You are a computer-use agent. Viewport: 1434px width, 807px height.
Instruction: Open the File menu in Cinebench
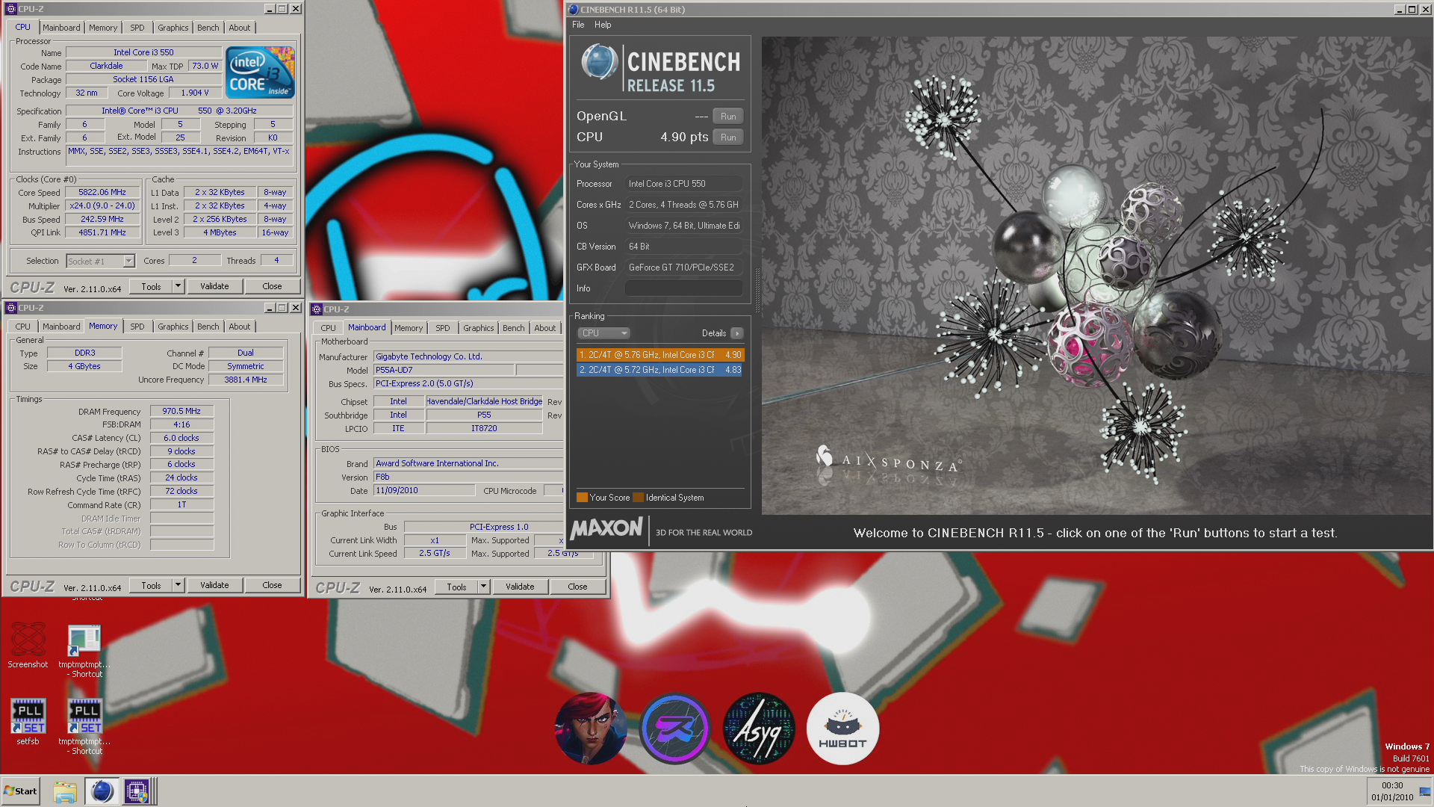pyautogui.click(x=578, y=25)
